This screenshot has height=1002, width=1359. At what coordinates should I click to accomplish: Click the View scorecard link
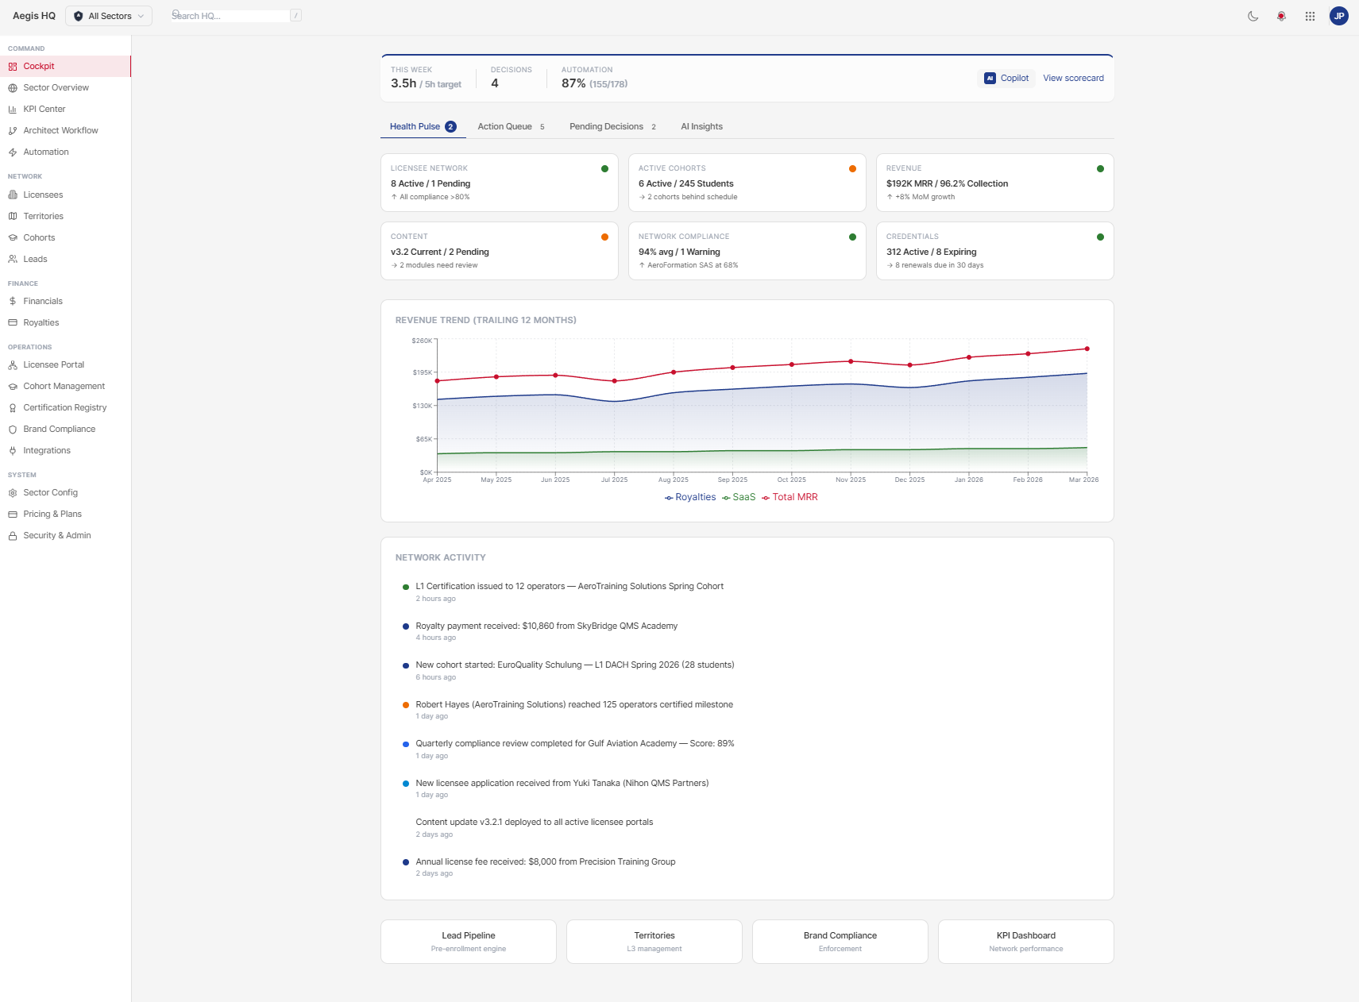point(1073,79)
